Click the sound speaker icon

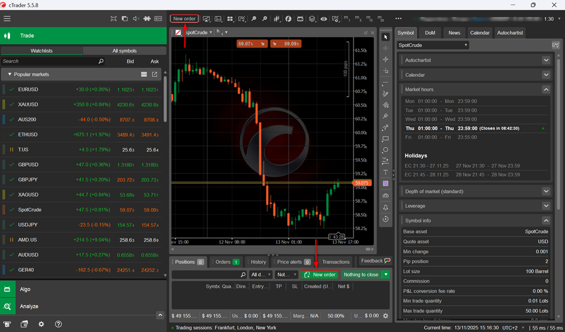136,19
